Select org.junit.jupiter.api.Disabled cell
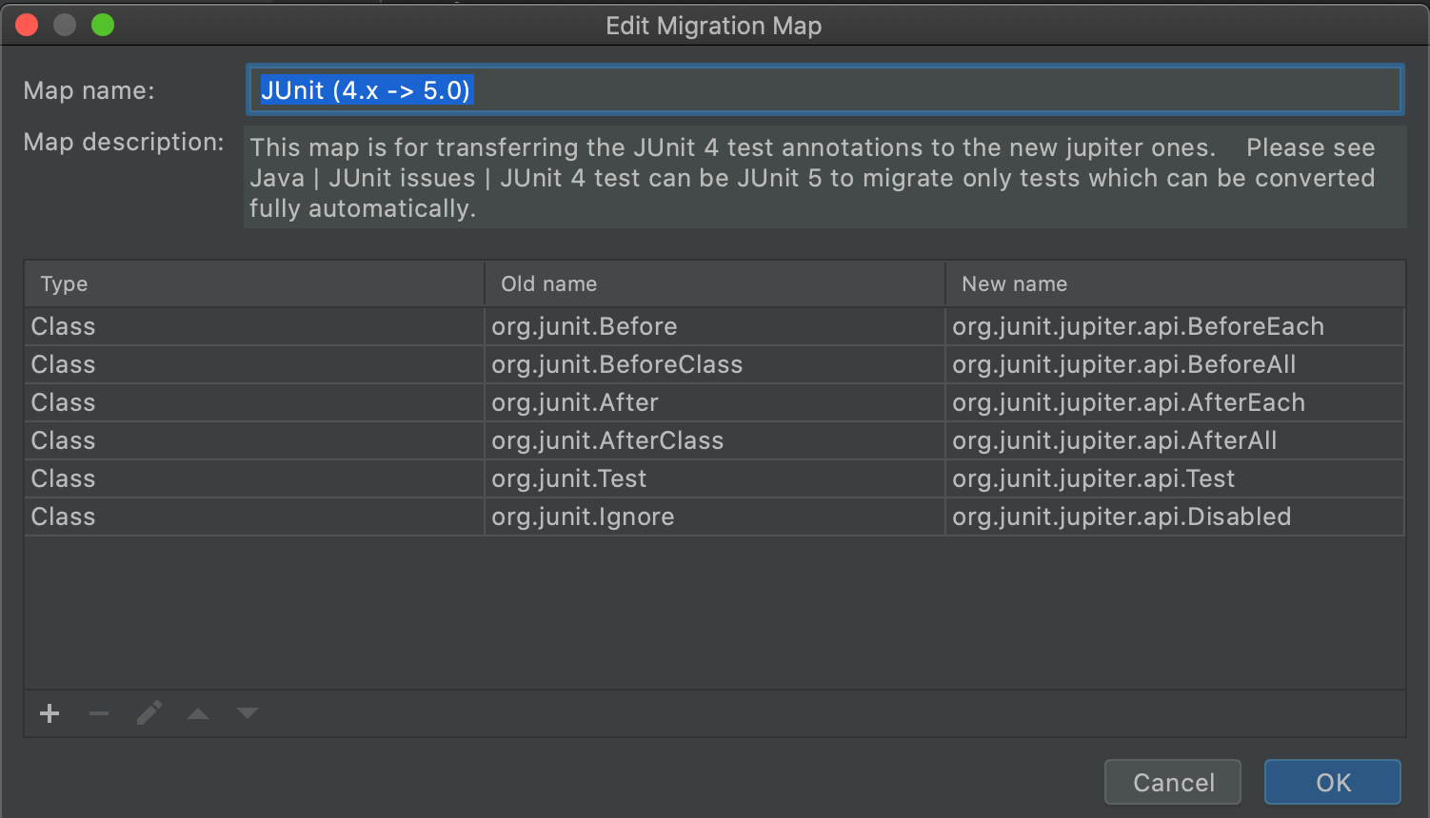Screen dimensions: 1430x818 coord(1175,516)
